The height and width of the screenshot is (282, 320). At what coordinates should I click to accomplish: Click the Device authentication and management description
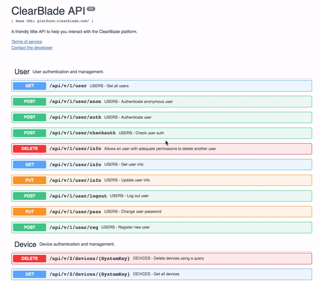coord(77,244)
